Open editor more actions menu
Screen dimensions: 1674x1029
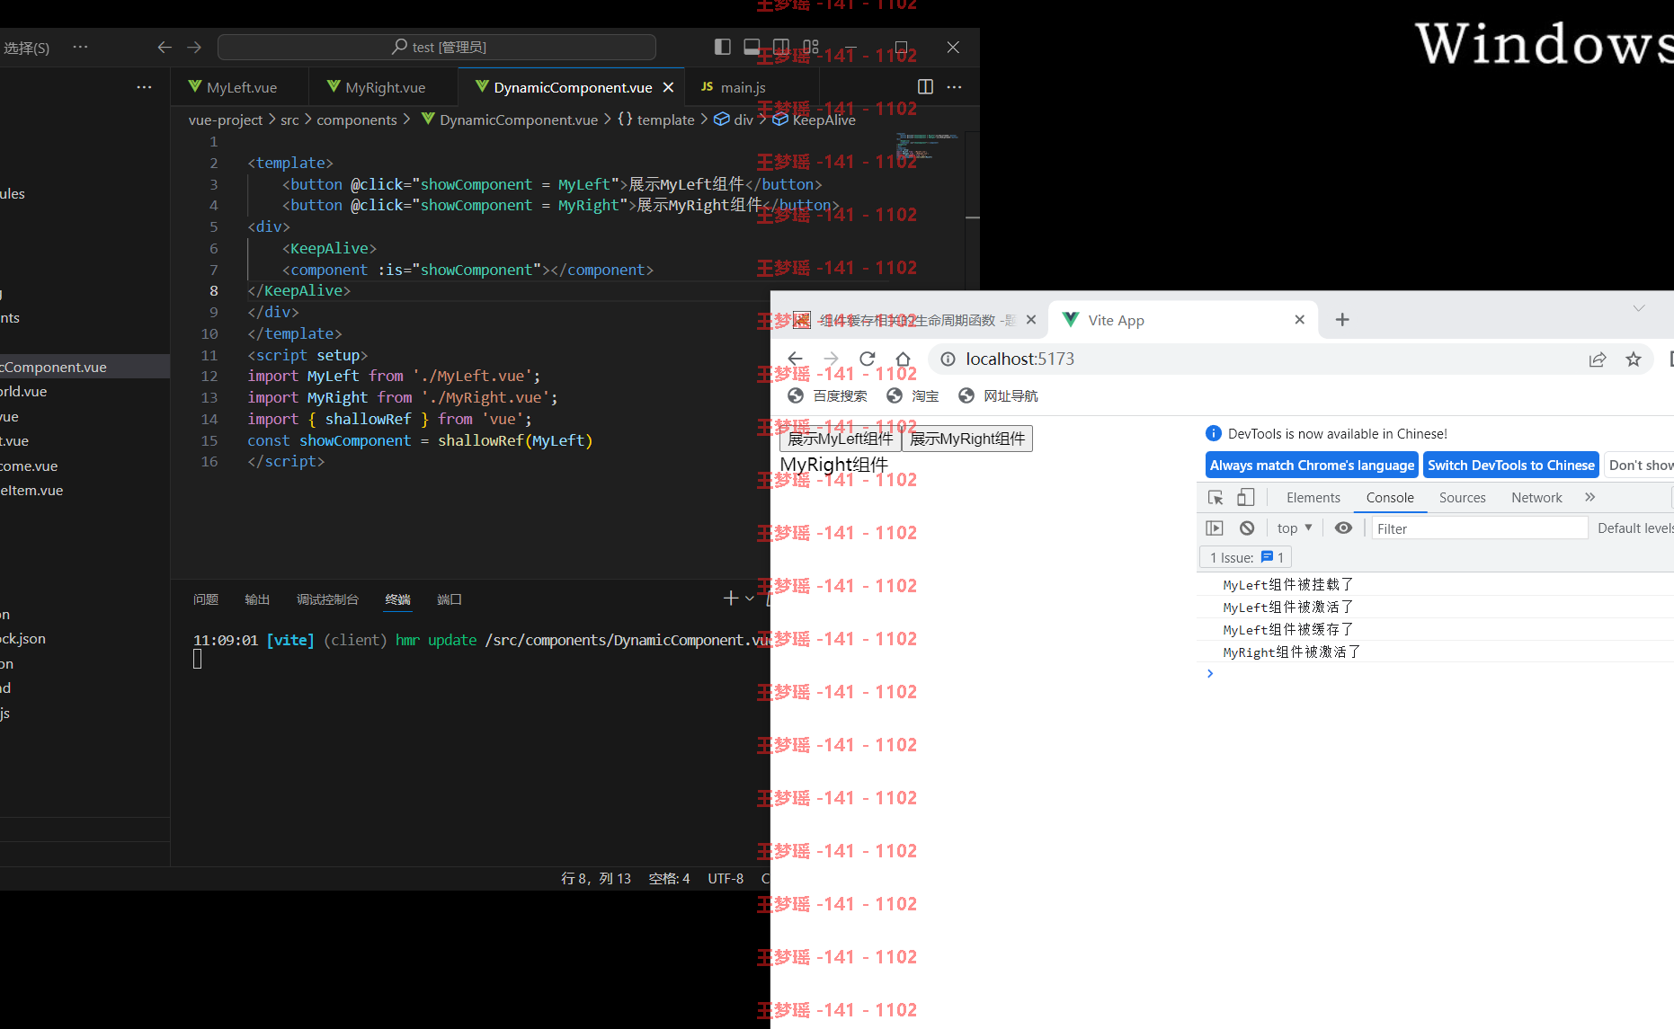955,87
